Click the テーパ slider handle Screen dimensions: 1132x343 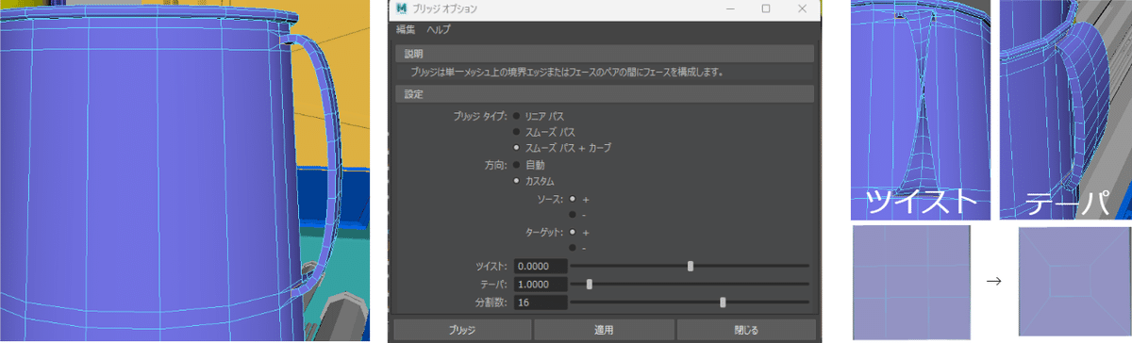[590, 284]
